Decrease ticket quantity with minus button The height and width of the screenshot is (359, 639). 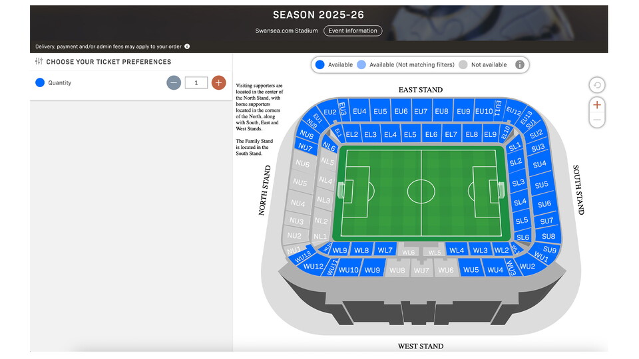click(174, 83)
